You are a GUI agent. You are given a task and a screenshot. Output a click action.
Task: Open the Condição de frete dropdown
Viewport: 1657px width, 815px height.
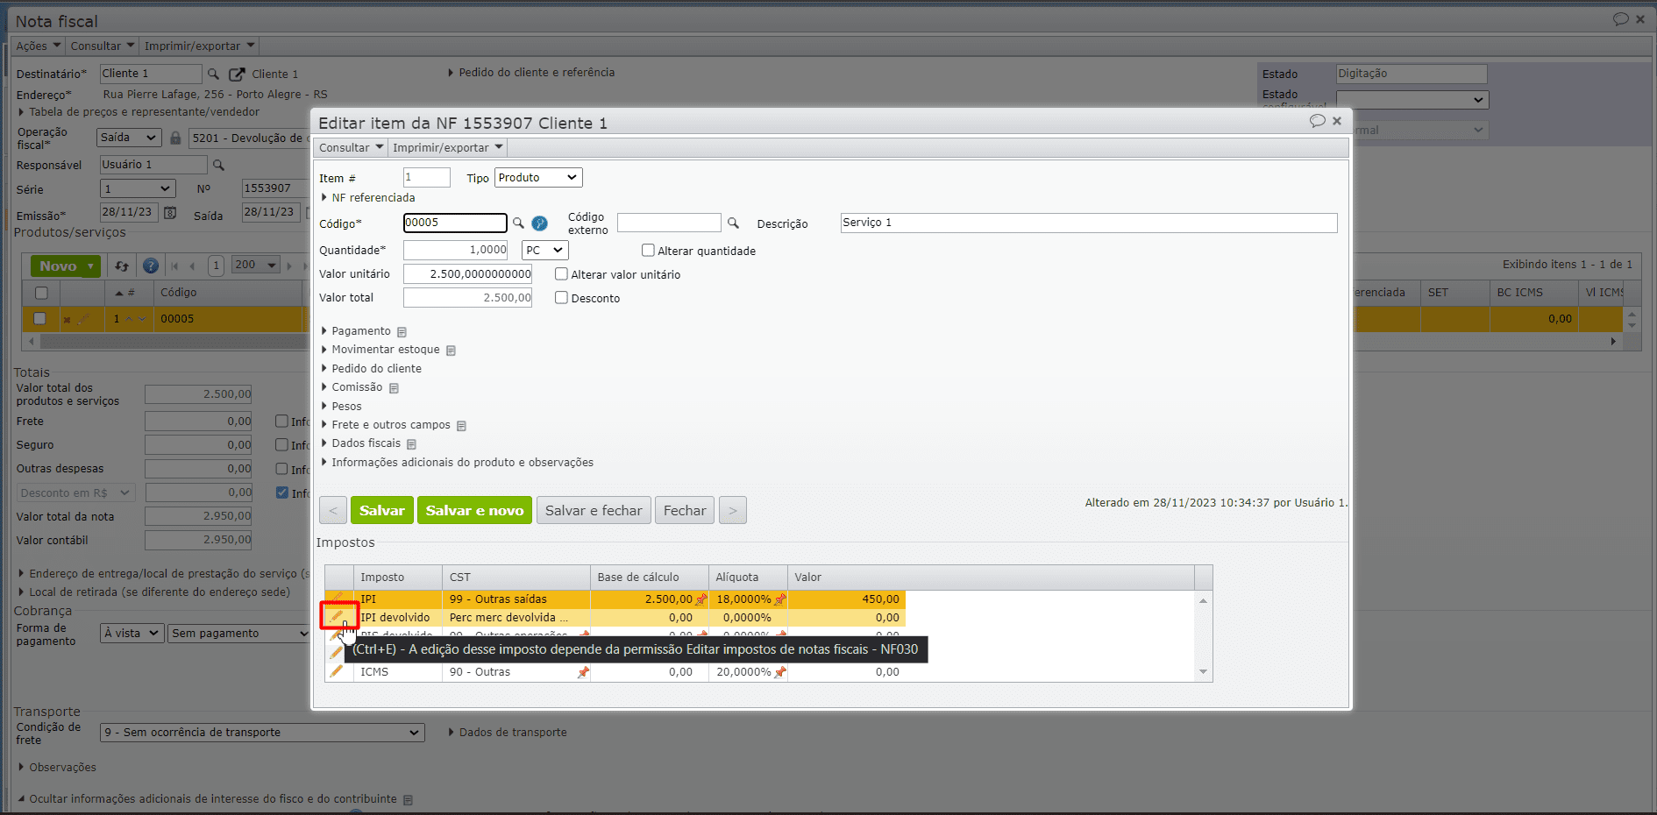click(262, 733)
